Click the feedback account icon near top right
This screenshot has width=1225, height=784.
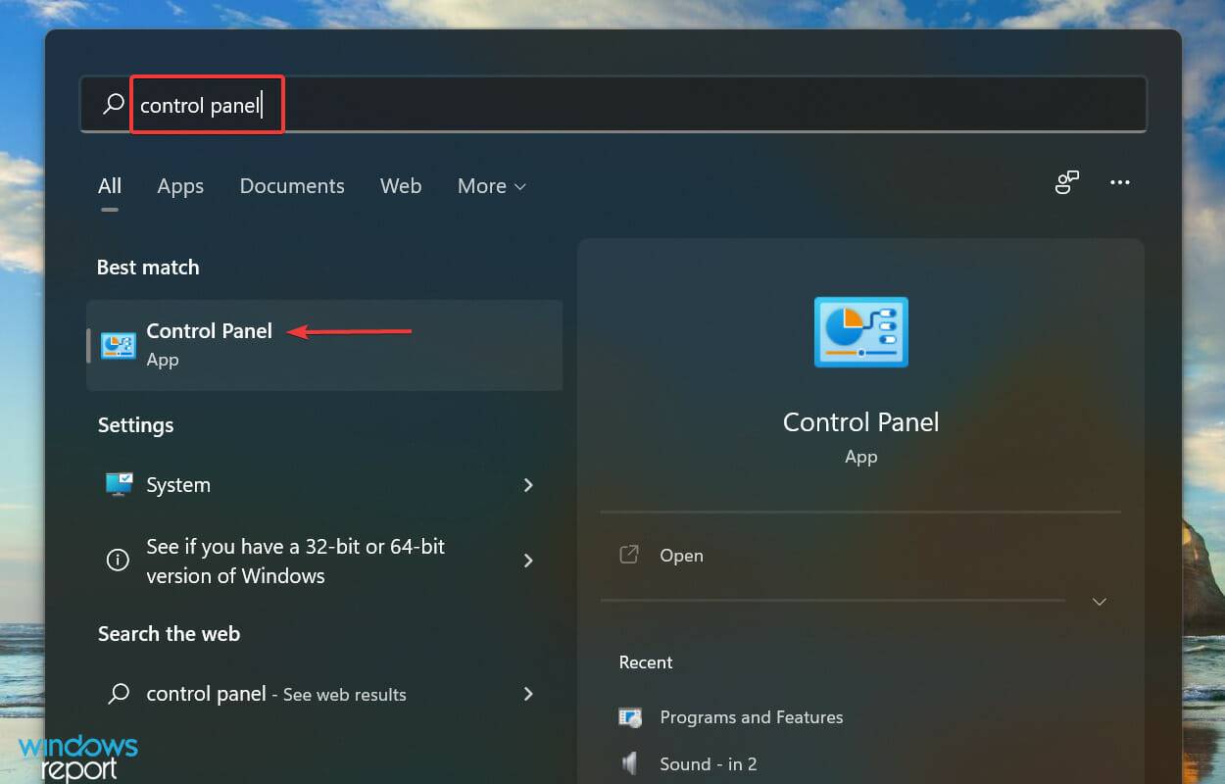[1067, 182]
